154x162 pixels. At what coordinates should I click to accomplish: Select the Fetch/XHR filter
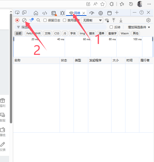click(x=34, y=33)
